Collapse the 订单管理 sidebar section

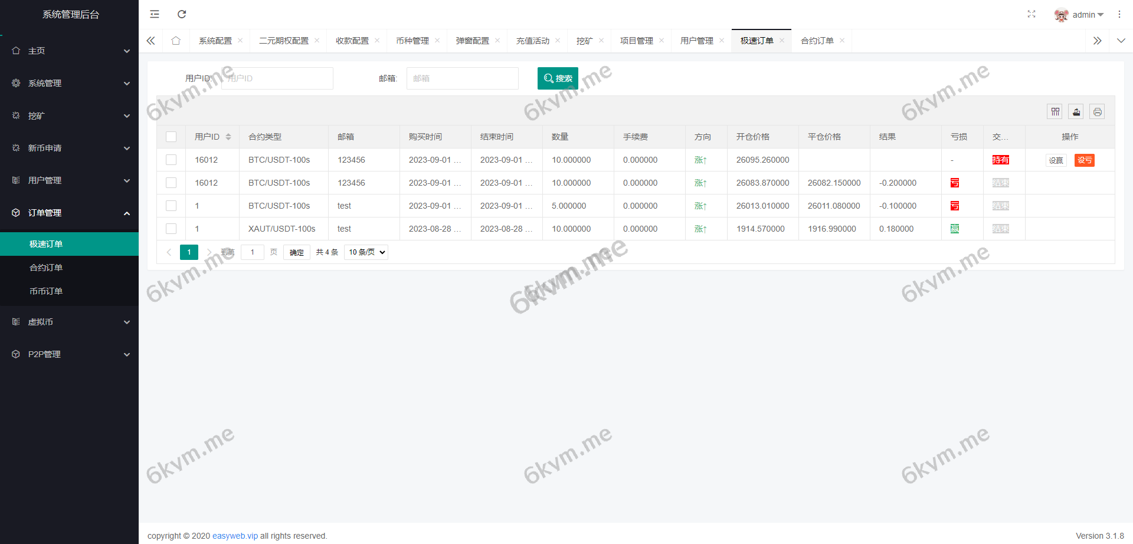[x=69, y=213]
